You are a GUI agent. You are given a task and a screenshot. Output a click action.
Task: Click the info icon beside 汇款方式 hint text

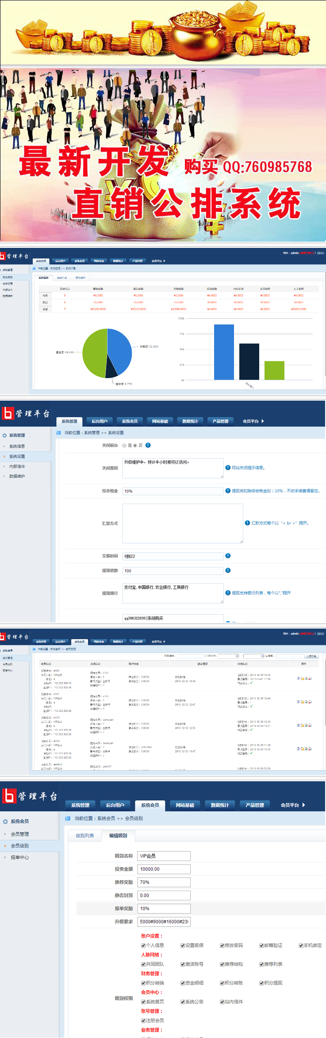point(247,523)
